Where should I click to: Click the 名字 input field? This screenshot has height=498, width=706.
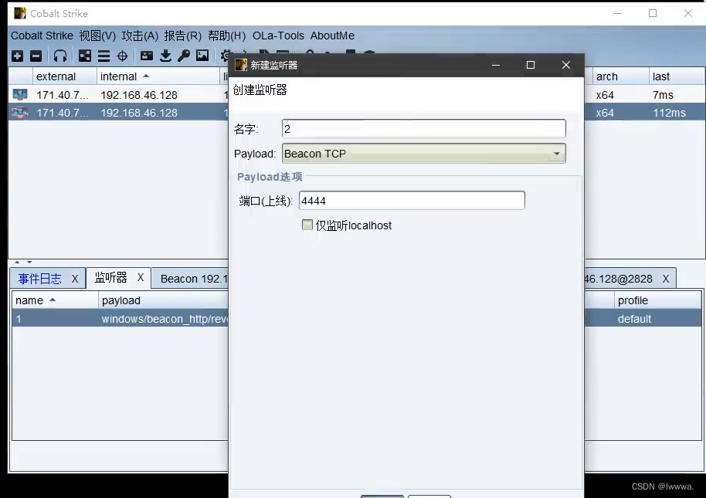(x=424, y=129)
